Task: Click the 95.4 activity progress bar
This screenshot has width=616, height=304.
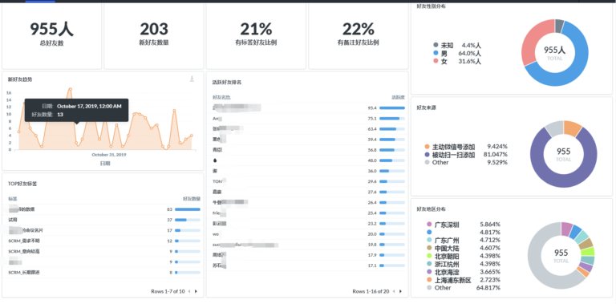Action: click(x=392, y=107)
